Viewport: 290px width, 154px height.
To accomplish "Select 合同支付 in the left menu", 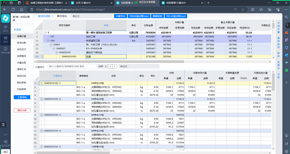I will point(22,49).
